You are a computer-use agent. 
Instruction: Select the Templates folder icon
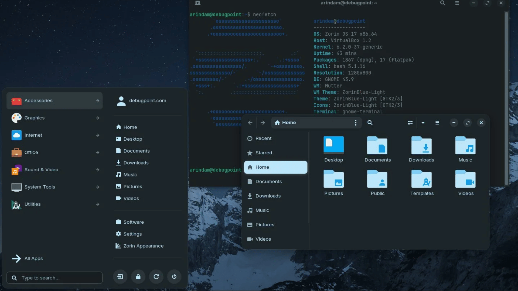click(x=421, y=179)
